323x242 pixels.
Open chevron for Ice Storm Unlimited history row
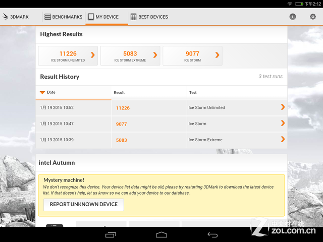point(283,107)
